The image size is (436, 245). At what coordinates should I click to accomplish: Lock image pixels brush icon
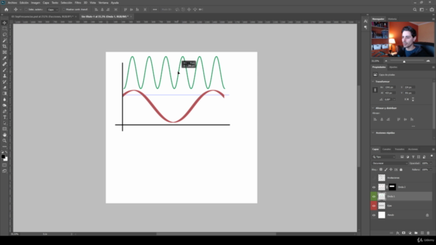(386, 169)
